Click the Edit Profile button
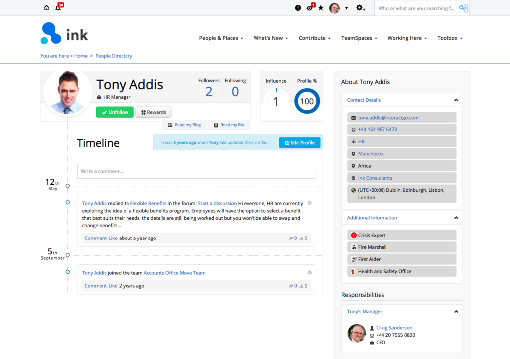This screenshot has height=359, width=510. [299, 142]
